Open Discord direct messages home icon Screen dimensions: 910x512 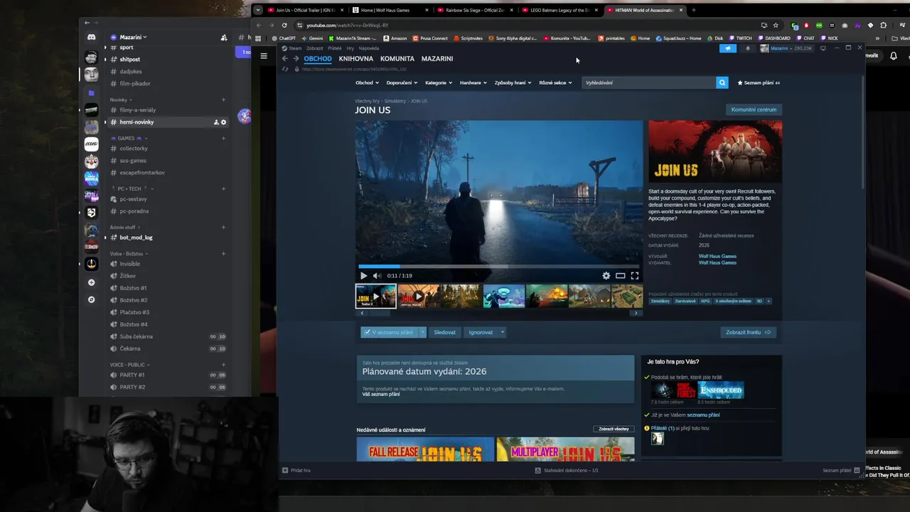(x=91, y=37)
